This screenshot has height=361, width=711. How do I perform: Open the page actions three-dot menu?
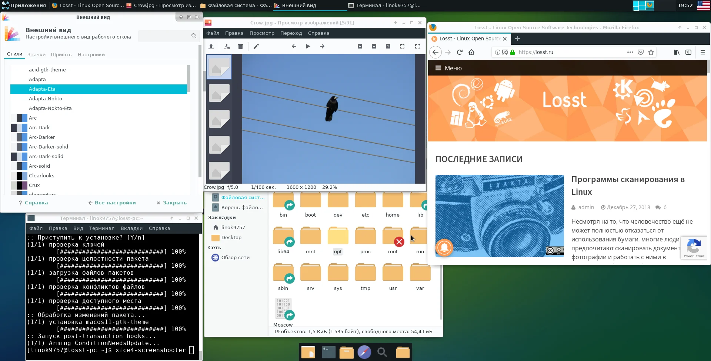click(x=630, y=52)
